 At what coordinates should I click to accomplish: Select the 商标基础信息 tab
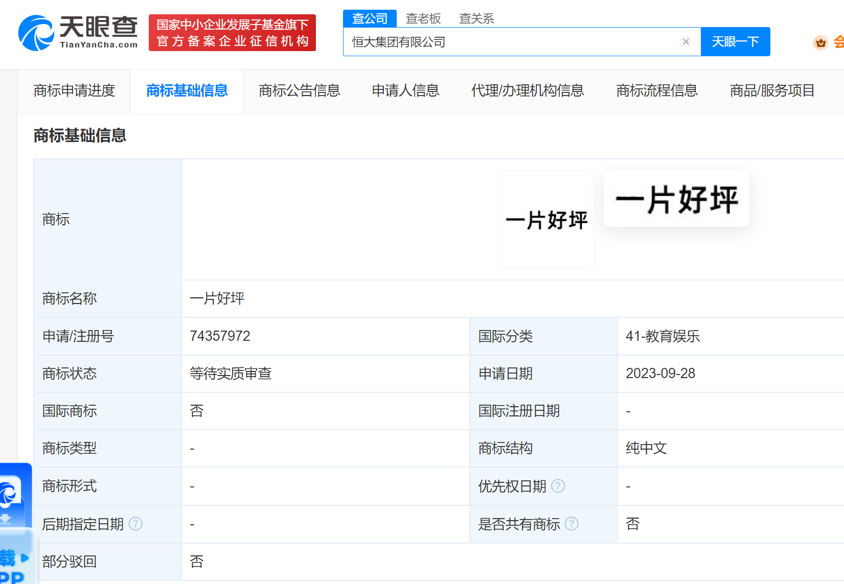[187, 91]
